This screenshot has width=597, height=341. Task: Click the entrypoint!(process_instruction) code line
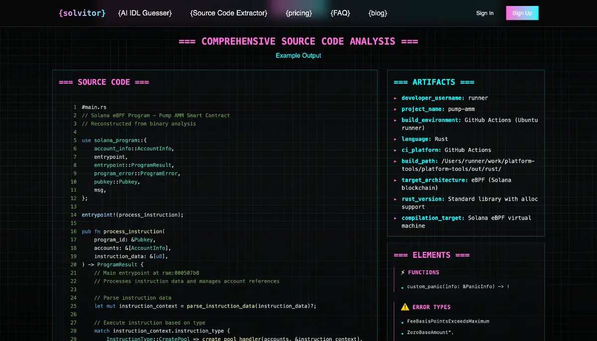(133, 215)
